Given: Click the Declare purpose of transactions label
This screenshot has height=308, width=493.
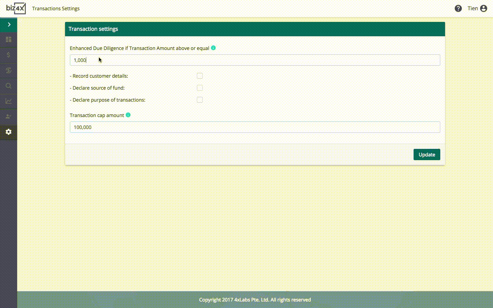Looking at the screenshot, I should [x=108, y=100].
